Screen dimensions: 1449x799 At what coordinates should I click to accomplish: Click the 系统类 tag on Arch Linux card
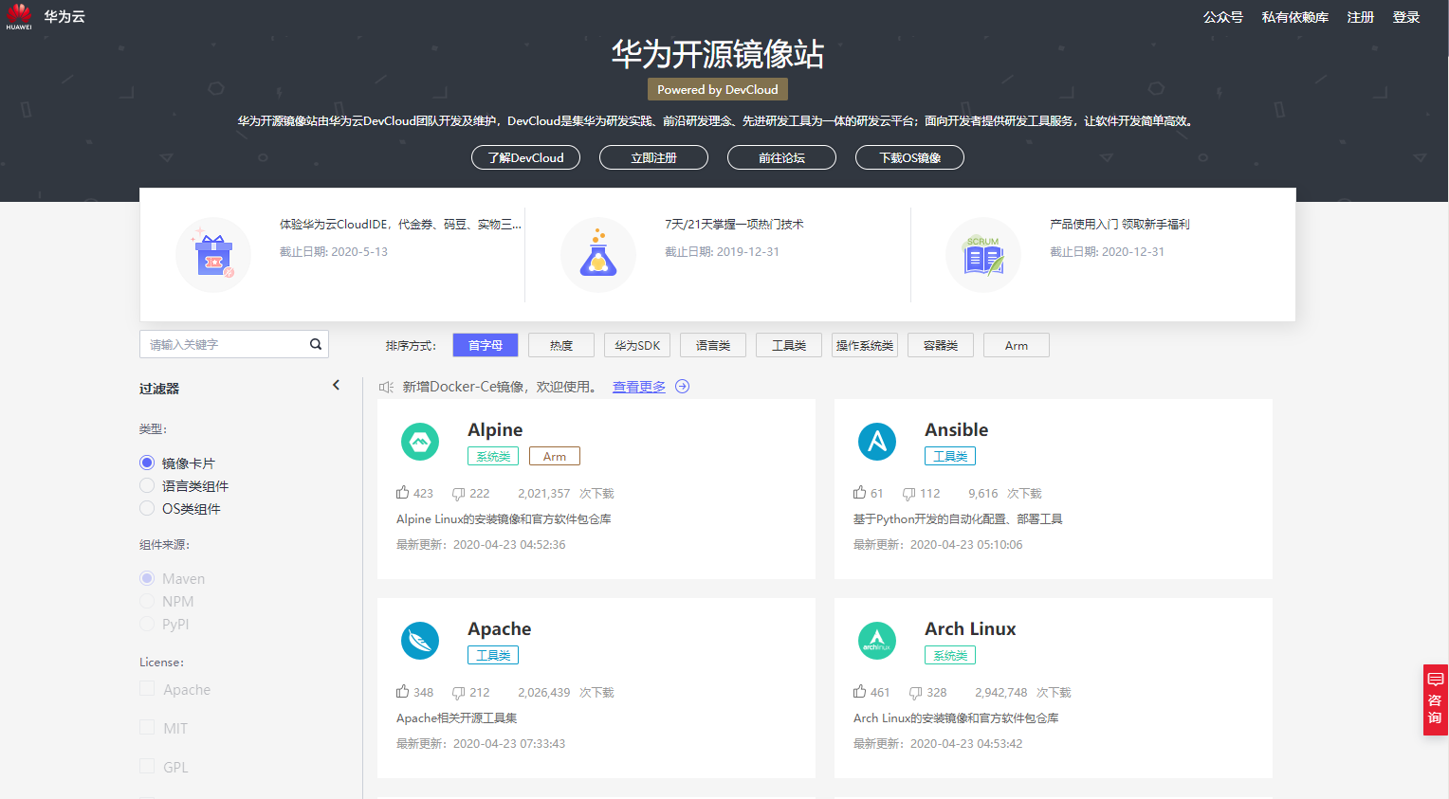pyautogui.click(x=950, y=655)
